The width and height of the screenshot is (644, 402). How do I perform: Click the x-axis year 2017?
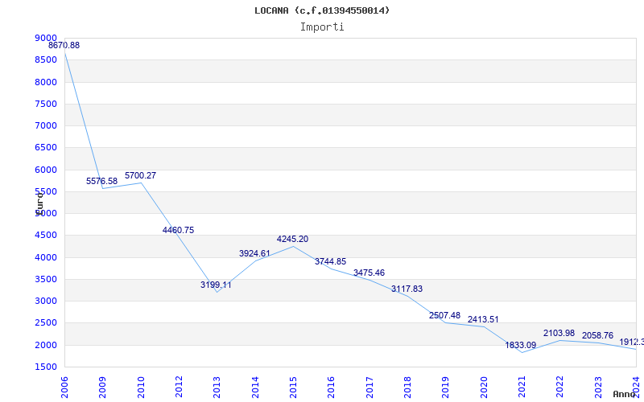click(x=369, y=388)
